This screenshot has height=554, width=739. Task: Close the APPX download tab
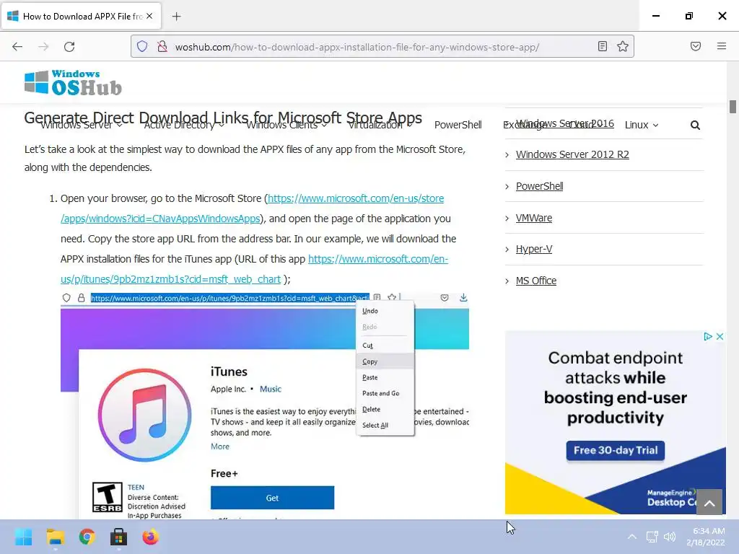tap(149, 16)
